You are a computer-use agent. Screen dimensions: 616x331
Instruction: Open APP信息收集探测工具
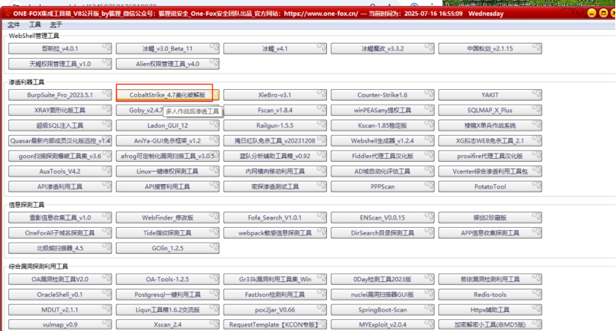490,233
